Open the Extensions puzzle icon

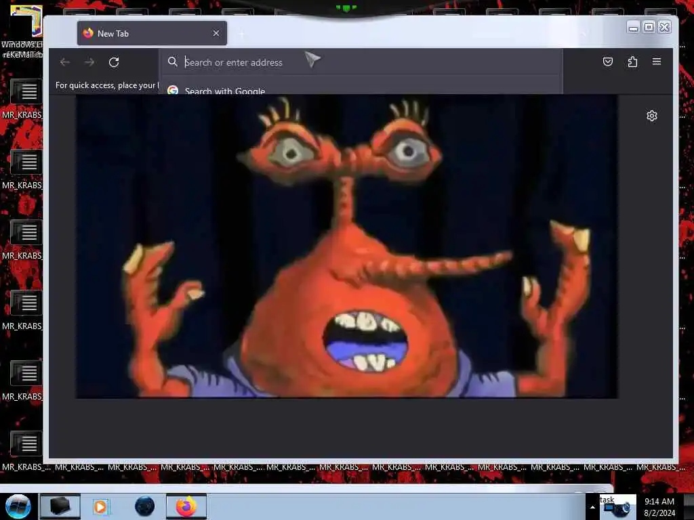click(x=632, y=62)
